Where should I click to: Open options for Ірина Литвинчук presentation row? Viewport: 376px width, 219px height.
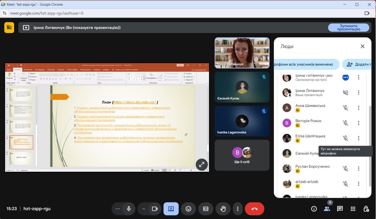[358, 92]
